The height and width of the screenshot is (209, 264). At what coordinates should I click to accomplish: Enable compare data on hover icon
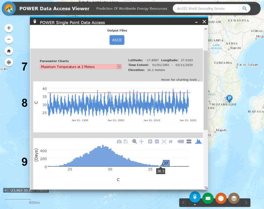189,141
